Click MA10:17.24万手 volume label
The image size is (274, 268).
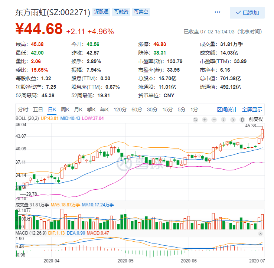coord(98,205)
